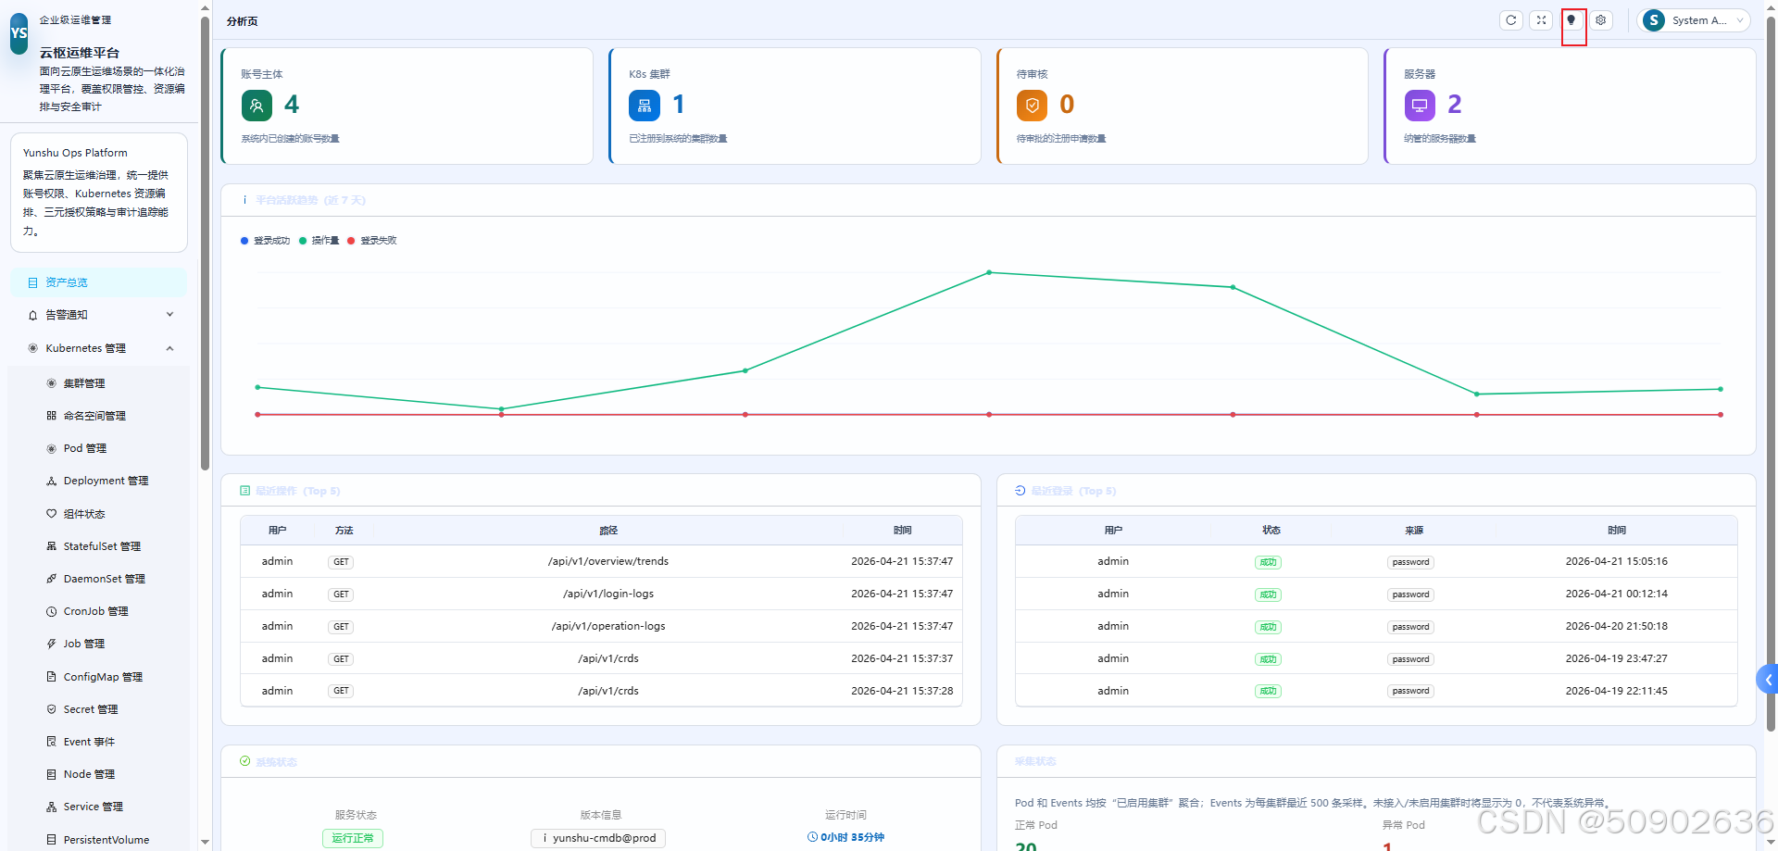Viewport: 1778px width, 851px height.
Task: Open 资产总览 in the sidebar
Action: point(99,282)
